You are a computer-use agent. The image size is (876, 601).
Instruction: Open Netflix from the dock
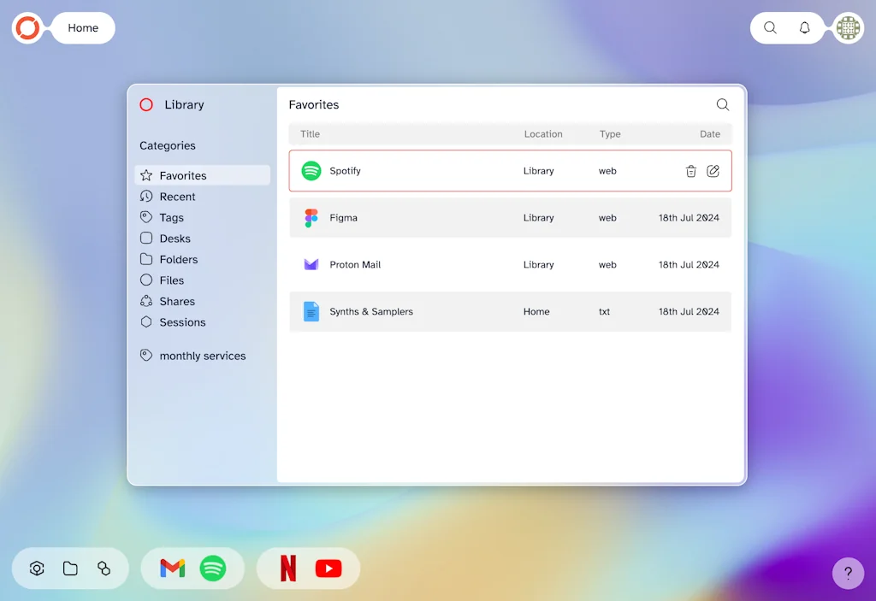288,568
